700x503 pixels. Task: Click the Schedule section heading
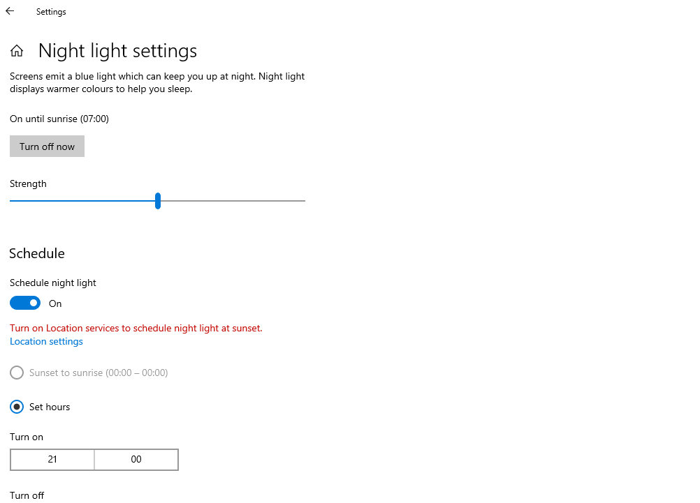pyautogui.click(x=37, y=253)
